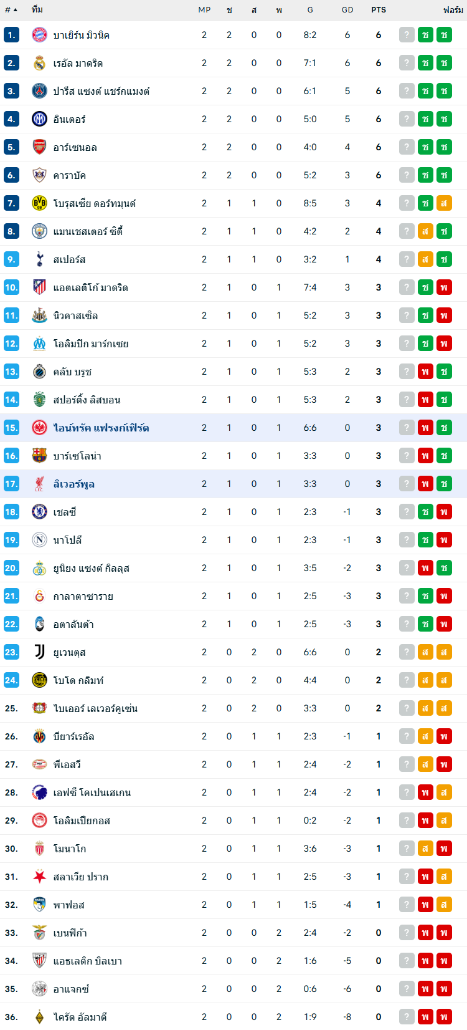This screenshot has width=467, height=1030.
Task: Click the Real Madrid club crest
Action: 39,63
